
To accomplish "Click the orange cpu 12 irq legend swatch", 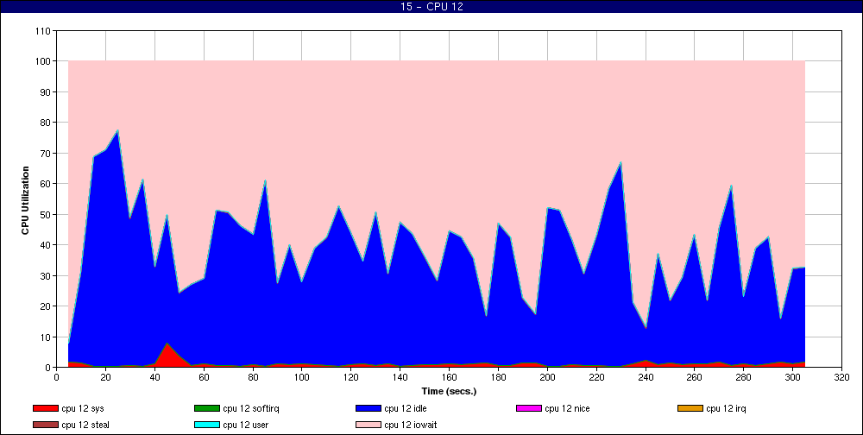I will pyautogui.click(x=690, y=408).
